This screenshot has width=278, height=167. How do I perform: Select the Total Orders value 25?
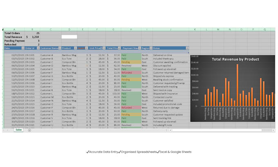tap(32, 33)
